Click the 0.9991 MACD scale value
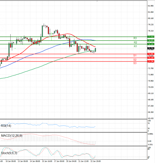This screenshot has width=155, height=163. [150, 134]
